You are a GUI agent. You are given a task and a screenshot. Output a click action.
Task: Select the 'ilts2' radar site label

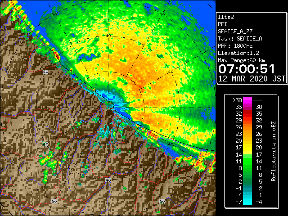(226, 17)
